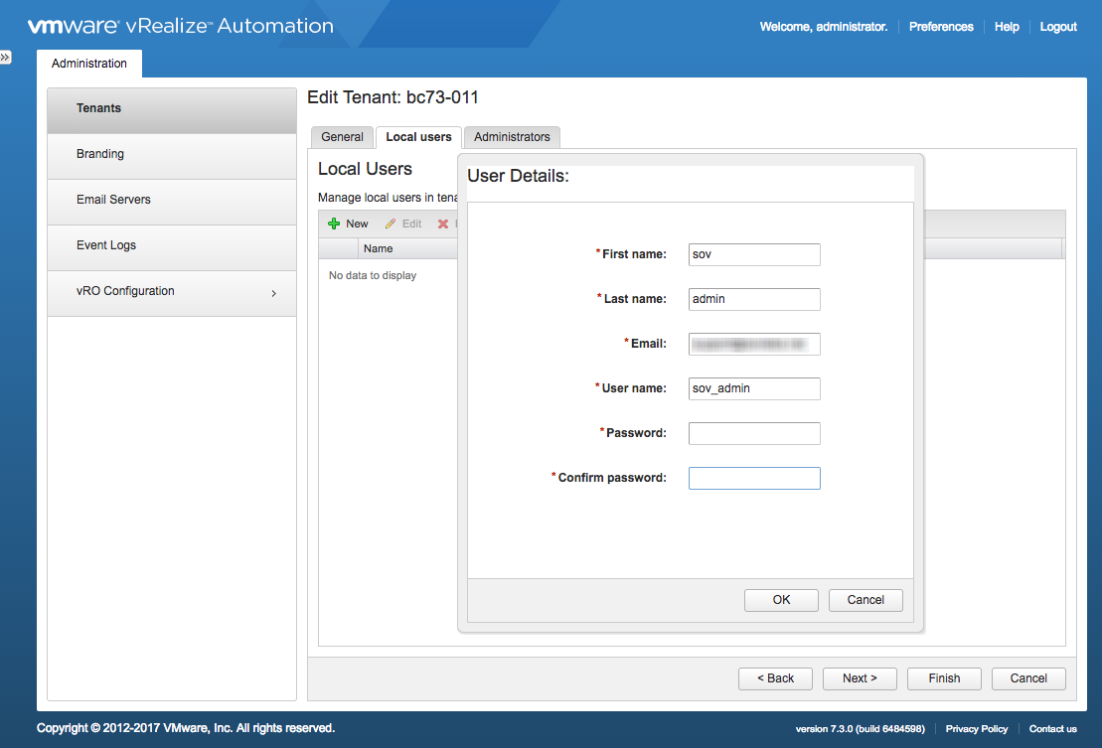Screen dimensions: 1102x748
Task: Open Event Logs in the sidebar
Action: 172,247
